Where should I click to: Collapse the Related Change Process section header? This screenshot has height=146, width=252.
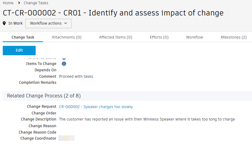(x=44, y=96)
